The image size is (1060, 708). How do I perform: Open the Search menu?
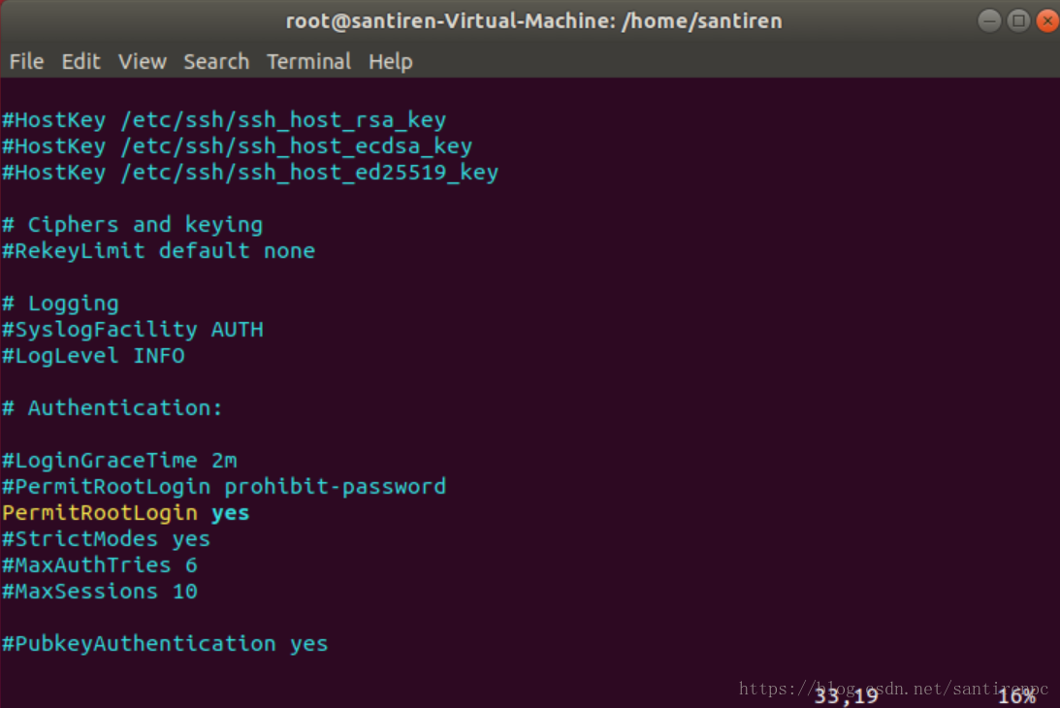point(215,61)
